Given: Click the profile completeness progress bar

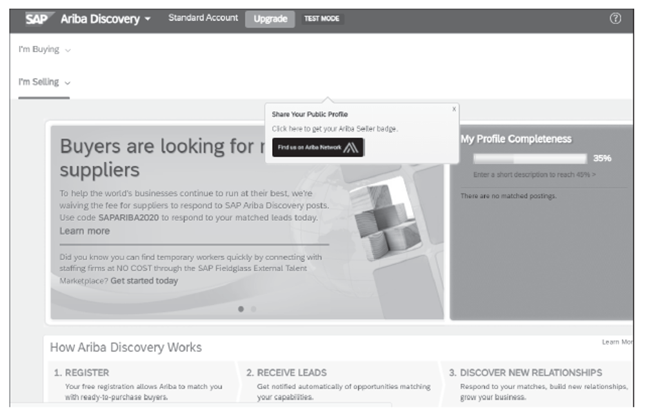Looking at the screenshot, I should coord(530,159).
